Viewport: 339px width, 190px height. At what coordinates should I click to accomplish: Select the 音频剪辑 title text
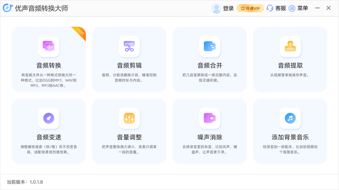pyautogui.click(x=129, y=65)
